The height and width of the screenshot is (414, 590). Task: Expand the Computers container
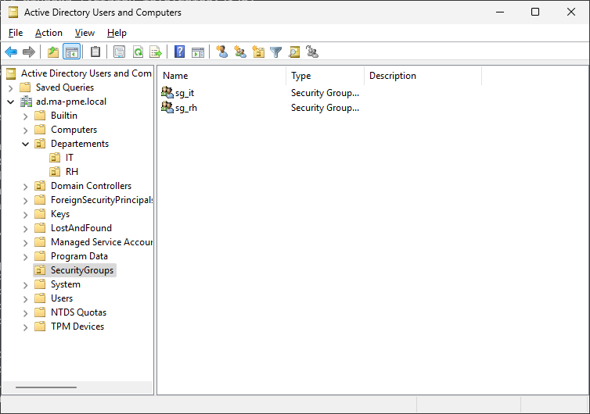pos(25,130)
